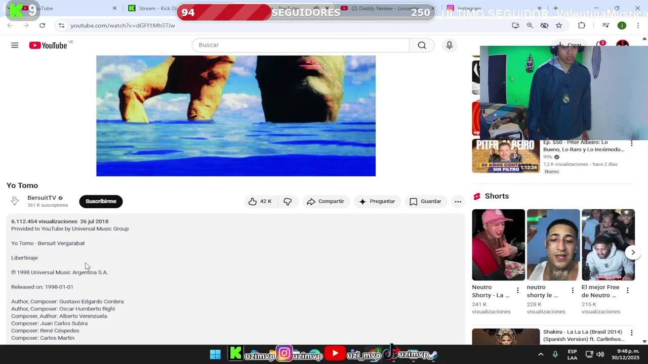Reload the page in the browser
648x364 pixels.
pos(42,25)
